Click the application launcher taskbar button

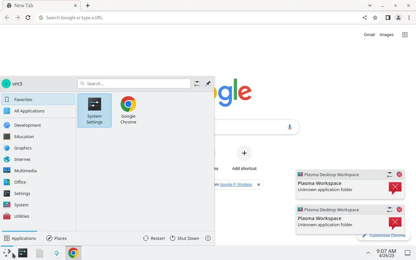[7, 253]
